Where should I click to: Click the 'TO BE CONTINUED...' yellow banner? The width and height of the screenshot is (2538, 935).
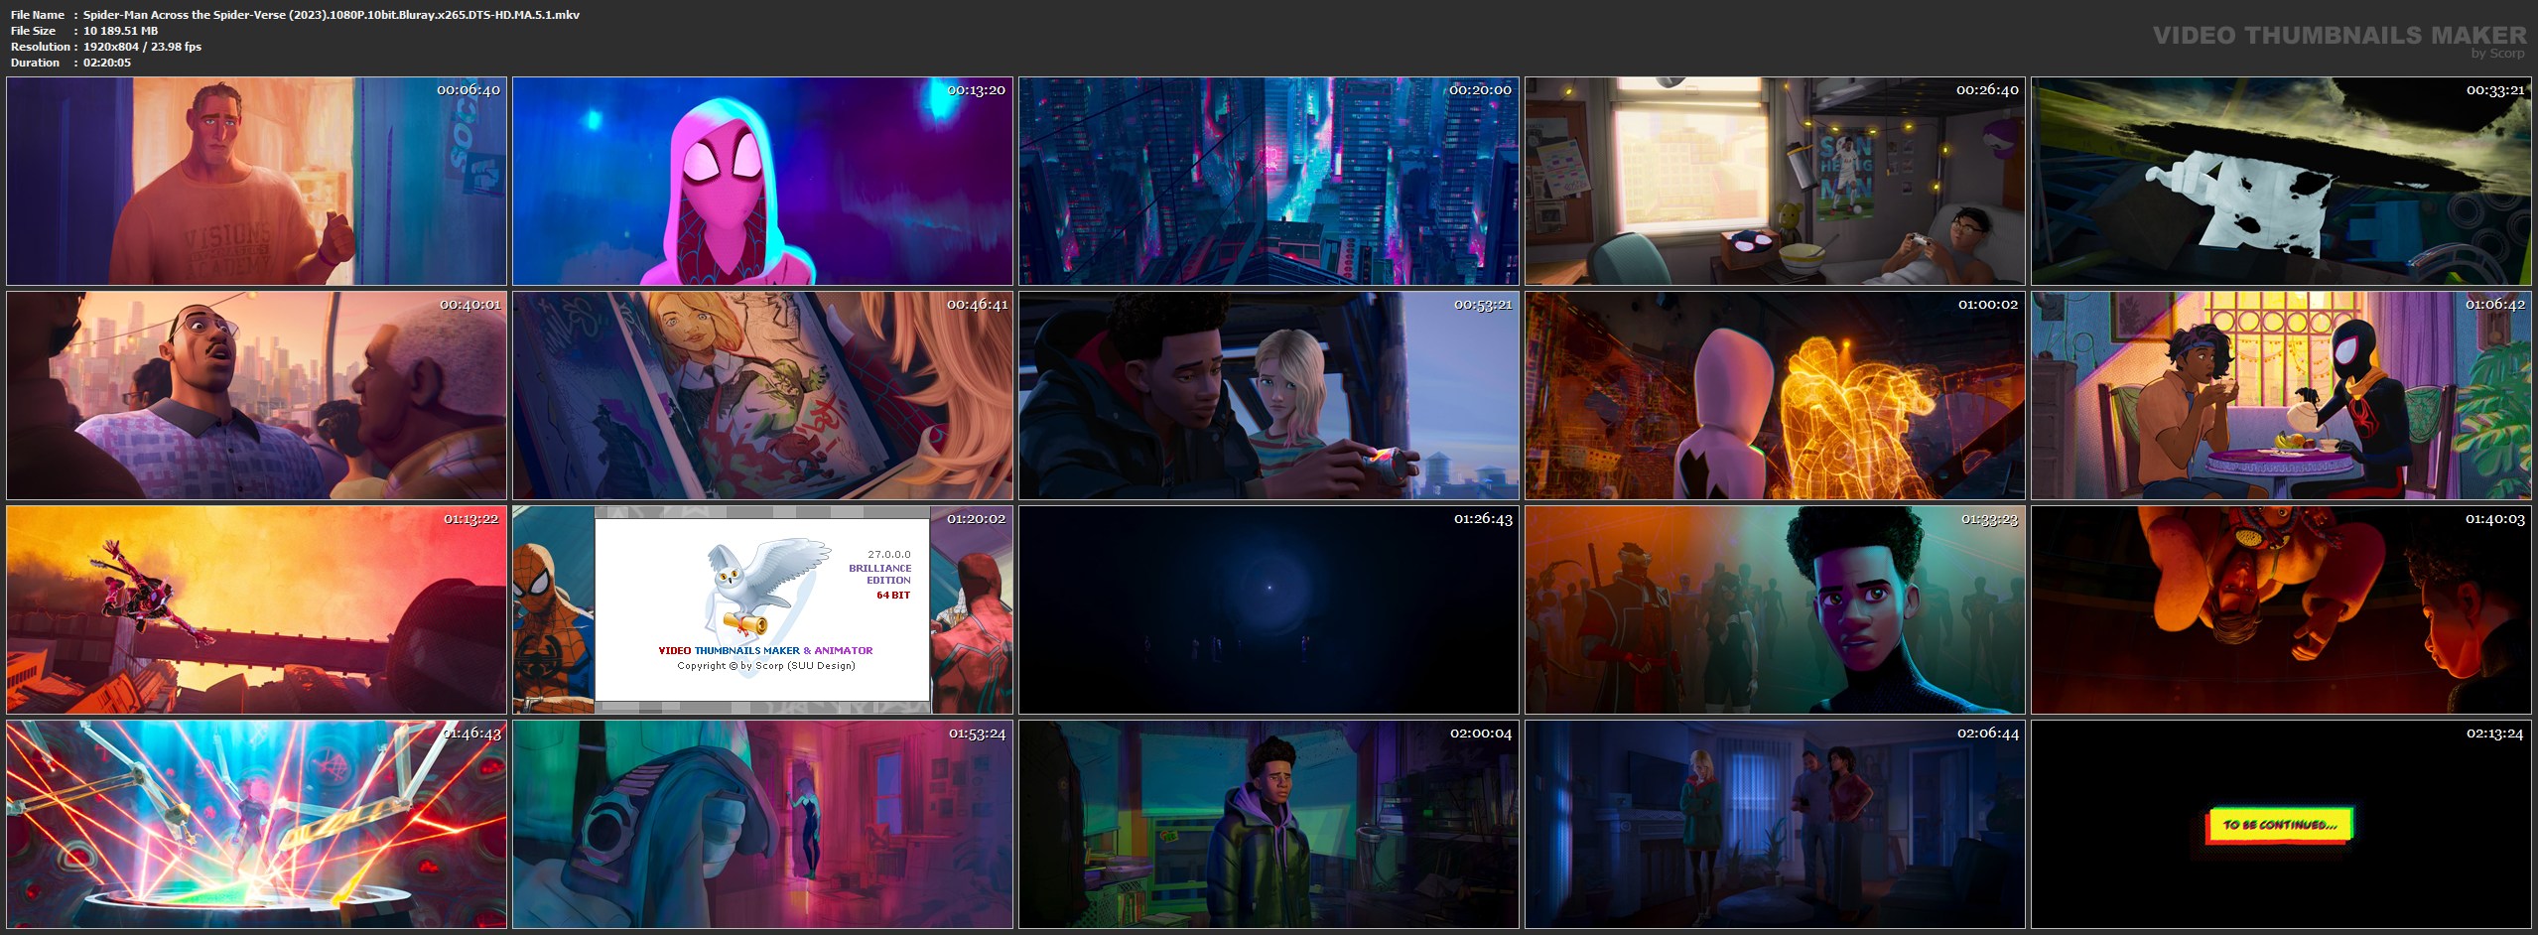[x=2278, y=825]
